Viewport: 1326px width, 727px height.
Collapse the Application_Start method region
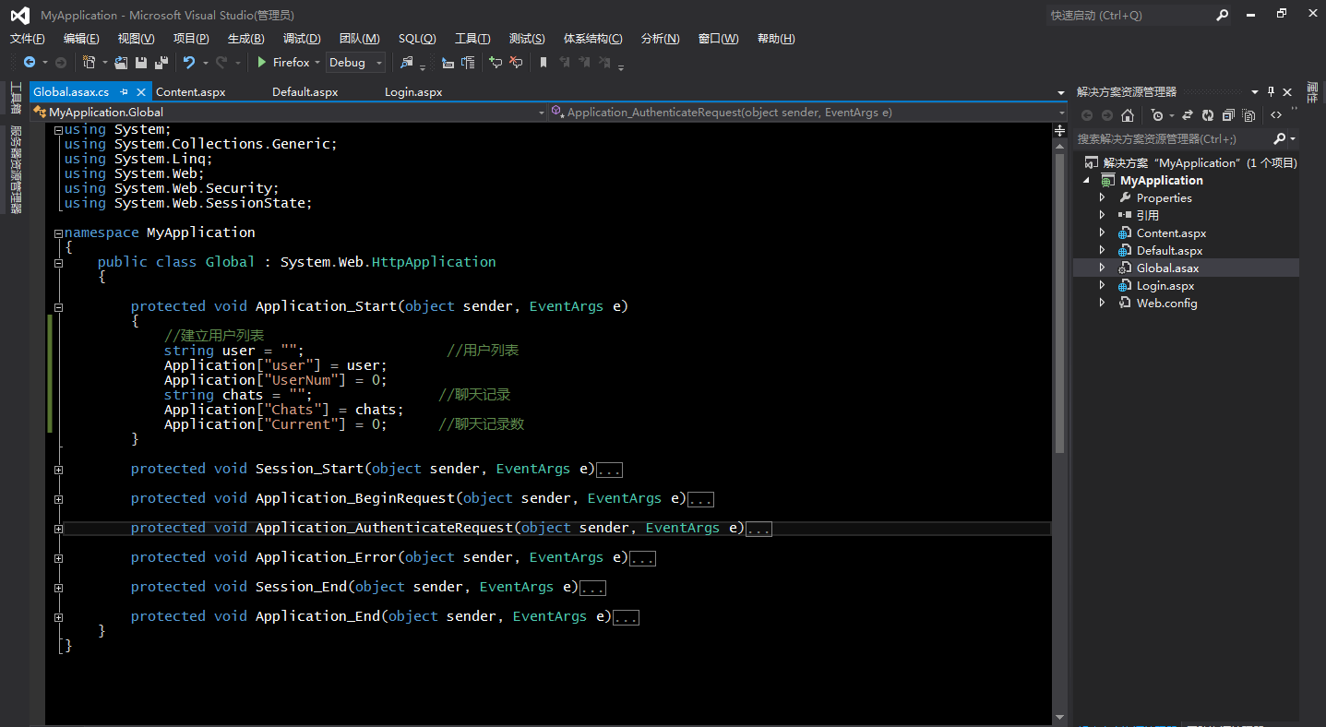point(58,306)
